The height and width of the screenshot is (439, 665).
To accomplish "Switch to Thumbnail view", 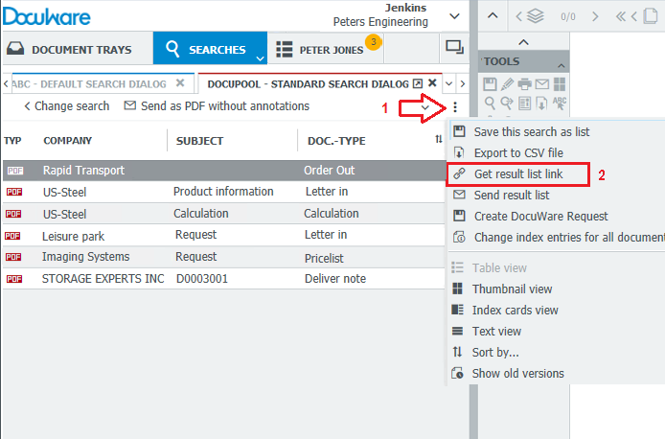I will coord(512,289).
